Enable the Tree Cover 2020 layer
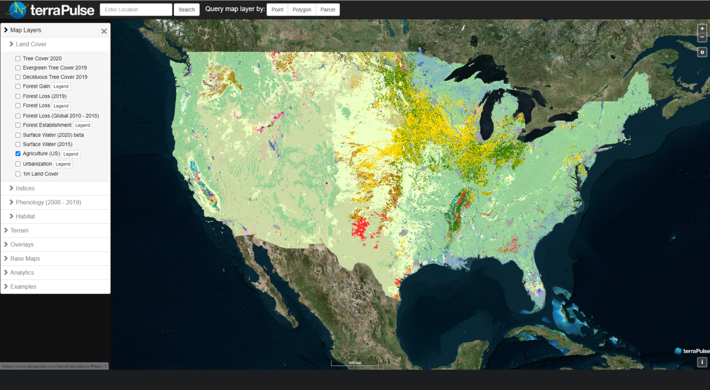The width and height of the screenshot is (710, 390). point(18,59)
